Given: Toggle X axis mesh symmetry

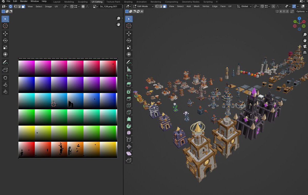Looking at the screenshot, I should click(281, 12).
